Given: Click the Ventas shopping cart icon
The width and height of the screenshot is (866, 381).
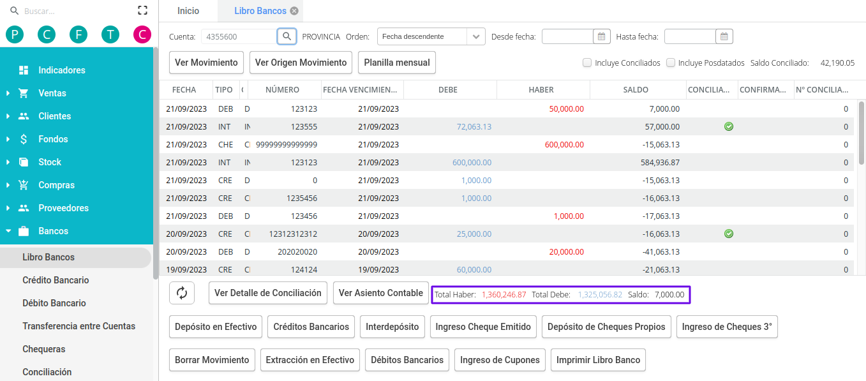Looking at the screenshot, I should point(24,93).
